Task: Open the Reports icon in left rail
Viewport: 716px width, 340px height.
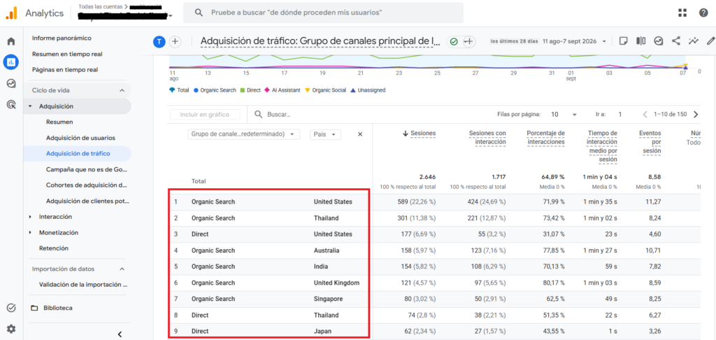Action: coord(11,62)
